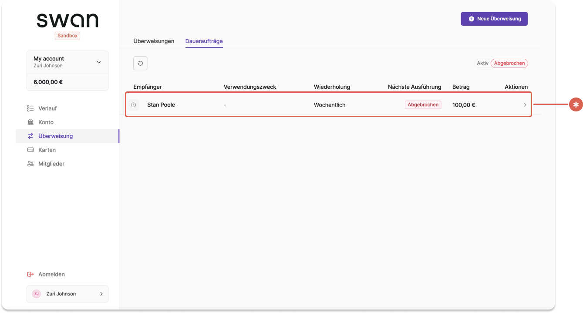
Task: Click the Verlauf history icon in sidebar
Action: point(30,108)
